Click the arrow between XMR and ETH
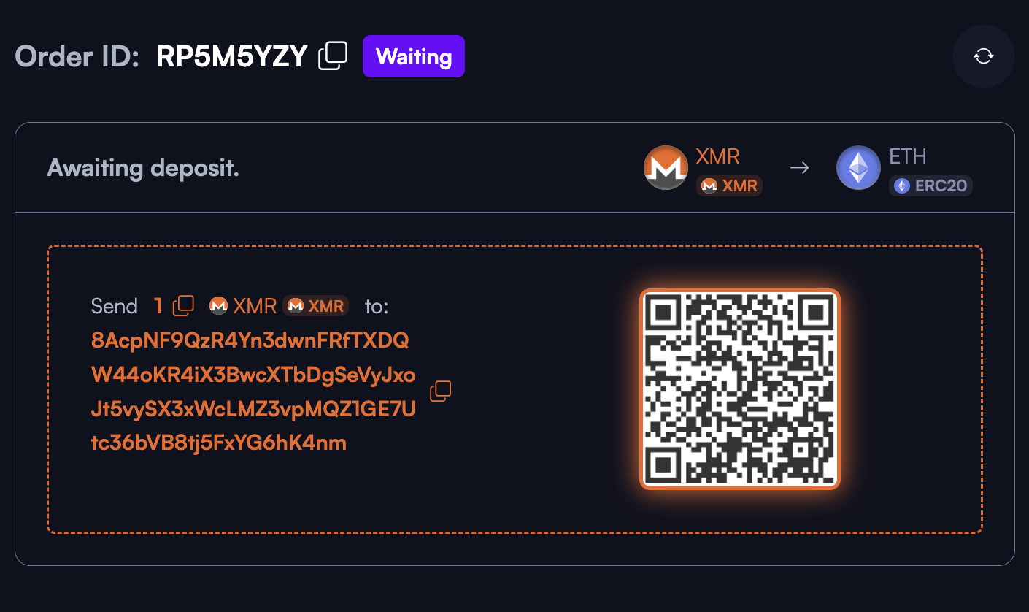The width and height of the screenshot is (1029, 612). (800, 168)
